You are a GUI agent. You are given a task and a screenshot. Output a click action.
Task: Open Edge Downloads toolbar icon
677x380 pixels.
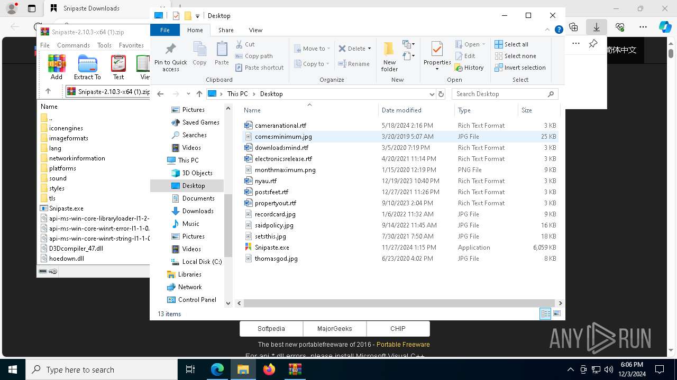pyautogui.click(x=596, y=27)
